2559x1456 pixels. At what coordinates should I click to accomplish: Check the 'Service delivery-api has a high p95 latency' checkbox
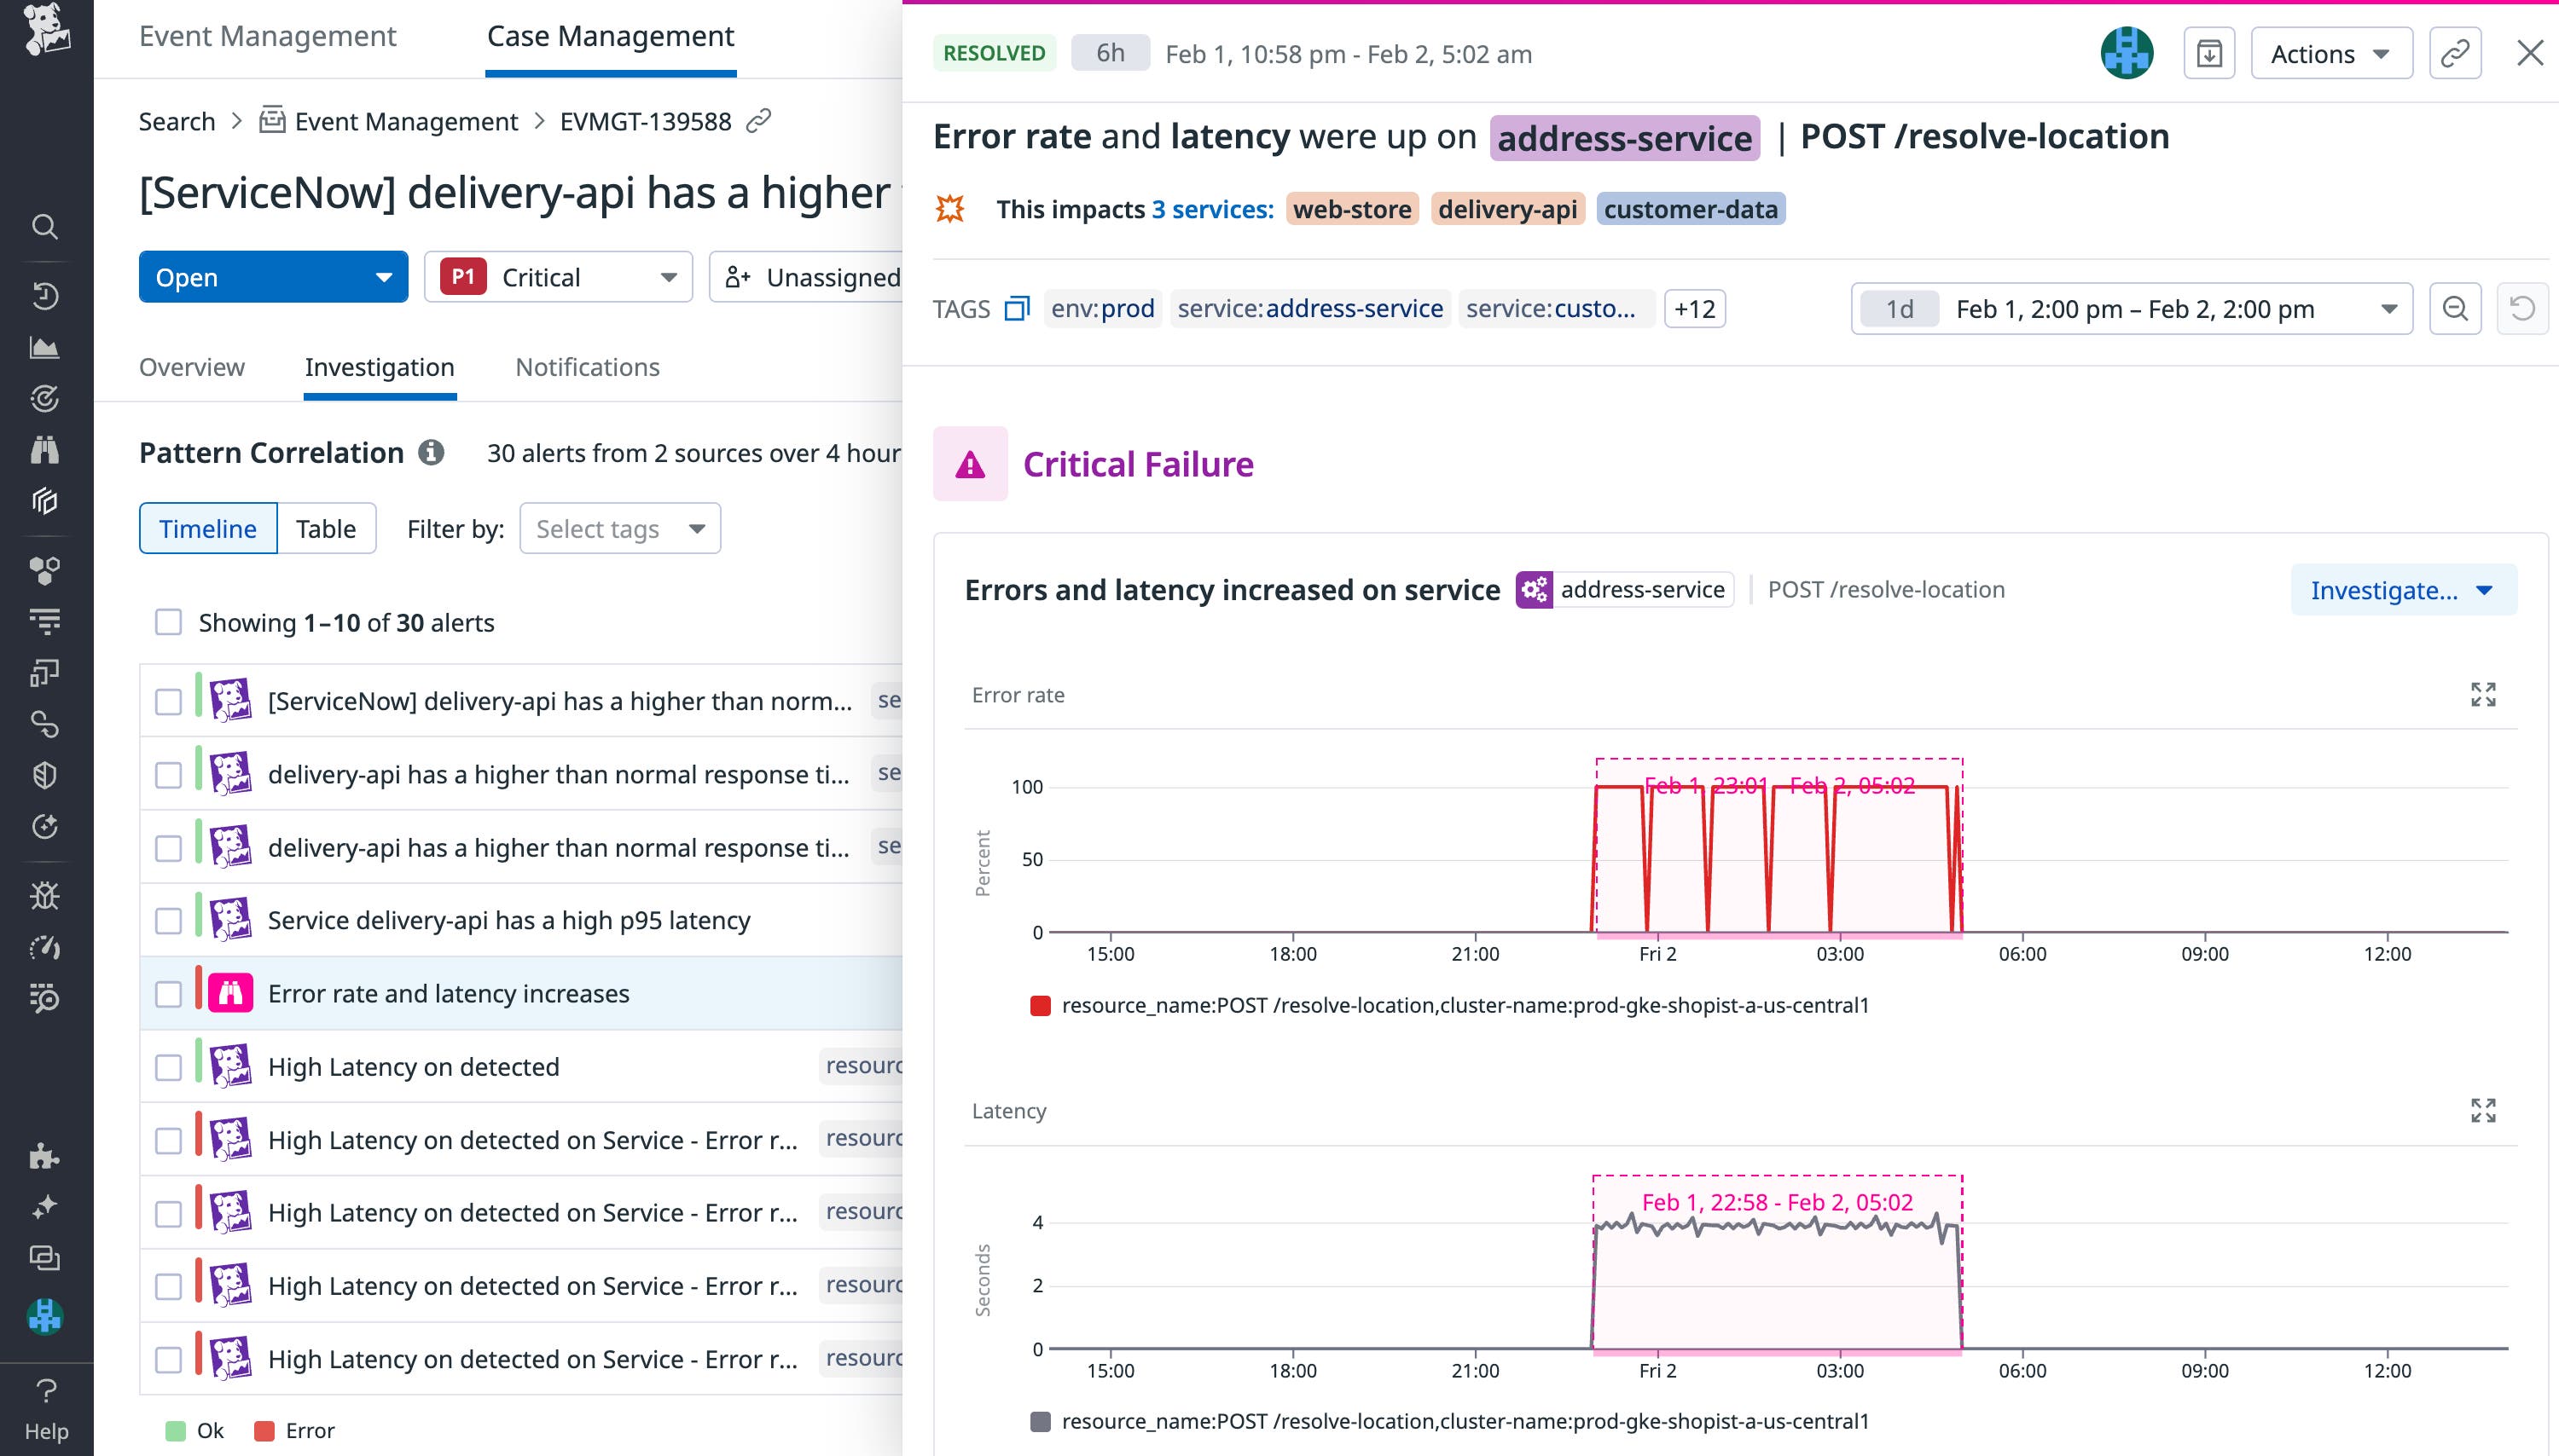tap(166, 919)
